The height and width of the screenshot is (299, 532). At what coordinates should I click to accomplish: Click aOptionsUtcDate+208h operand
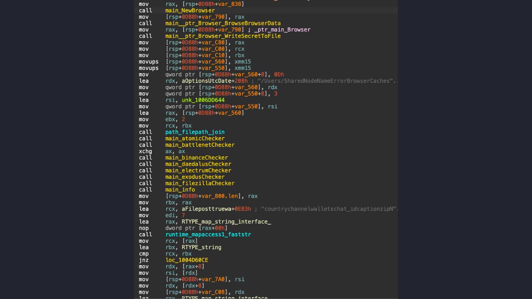click(x=214, y=81)
